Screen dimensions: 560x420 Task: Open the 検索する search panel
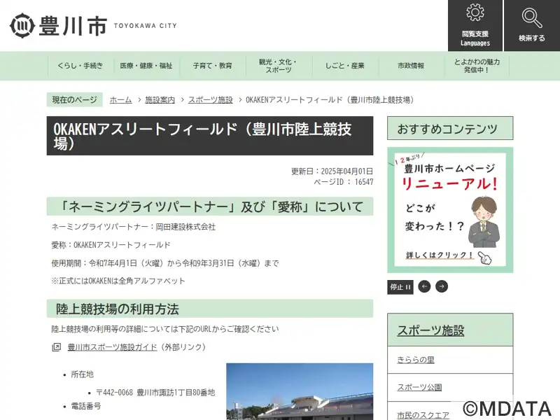(x=532, y=25)
